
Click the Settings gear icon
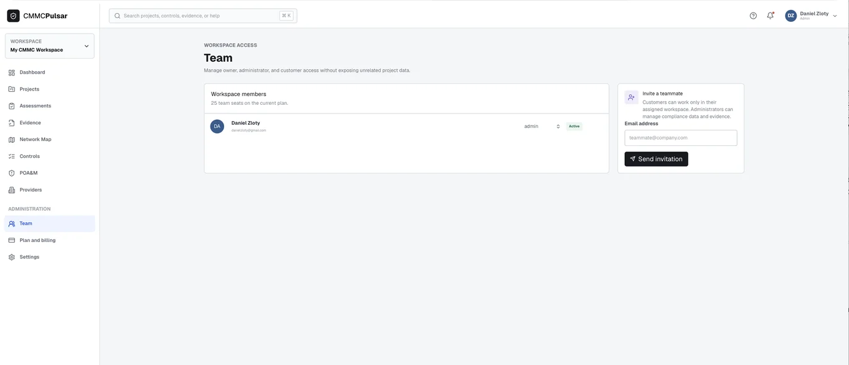tap(11, 257)
